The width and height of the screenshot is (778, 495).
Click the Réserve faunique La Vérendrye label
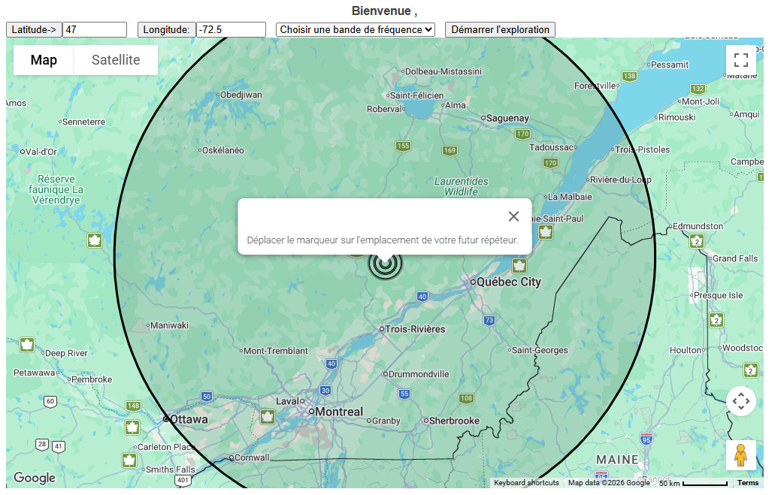click(x=56, y=189)
